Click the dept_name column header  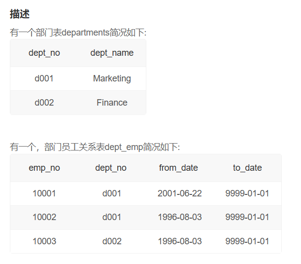112,53
